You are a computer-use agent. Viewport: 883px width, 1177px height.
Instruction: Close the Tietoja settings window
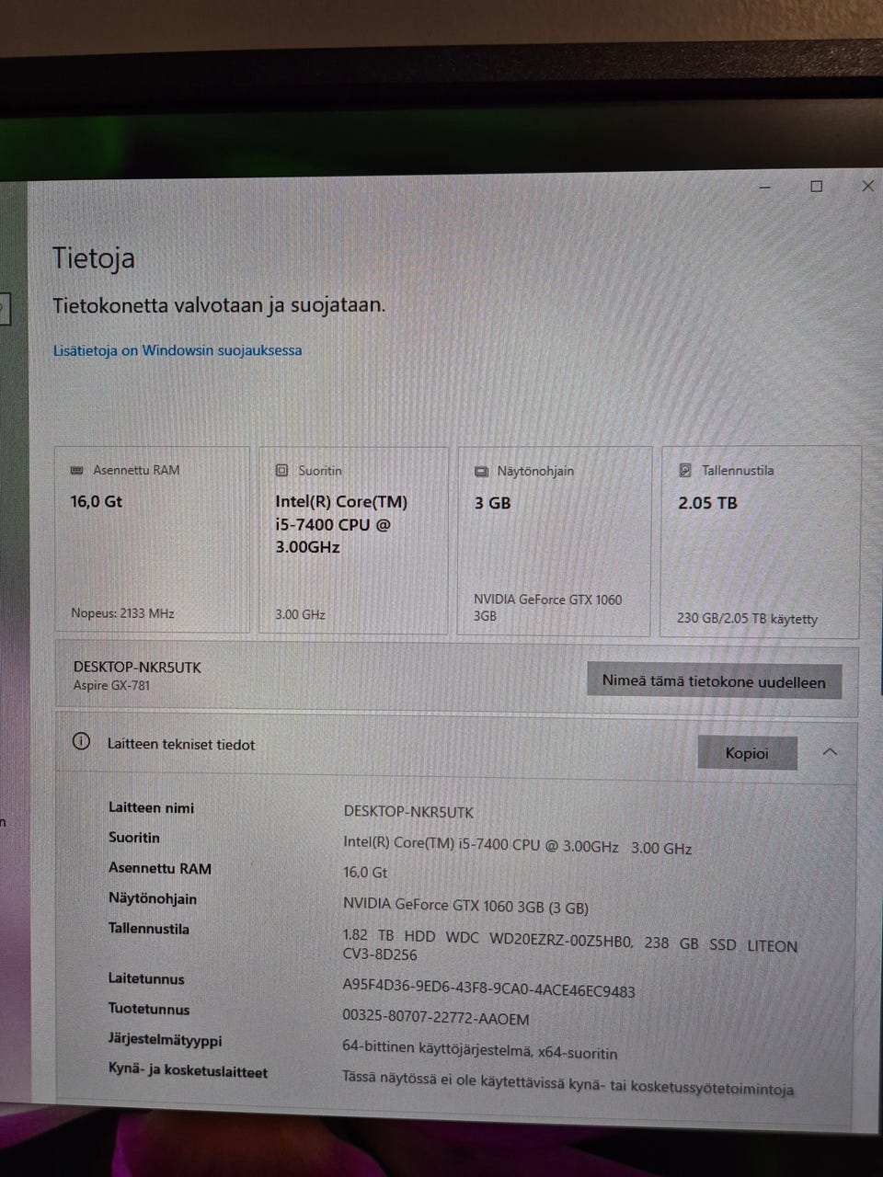click(867, 186)
